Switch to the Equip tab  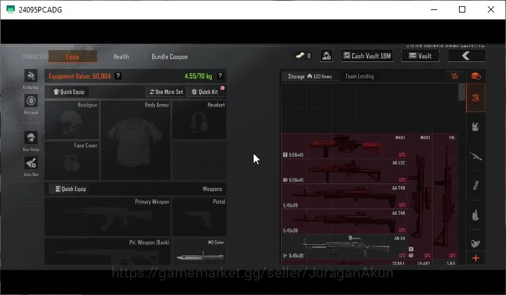pyautogui.click(x=73, y=56)
